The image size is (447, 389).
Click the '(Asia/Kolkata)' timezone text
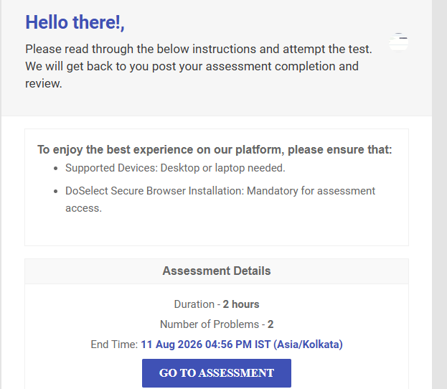(308, 345)
